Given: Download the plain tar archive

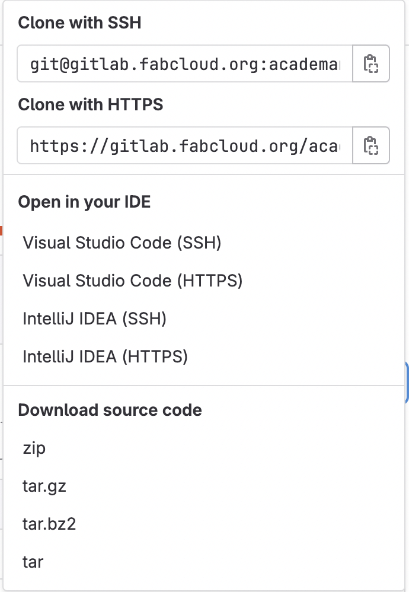Looking at the screenshot, I should (x=33, y=561).
